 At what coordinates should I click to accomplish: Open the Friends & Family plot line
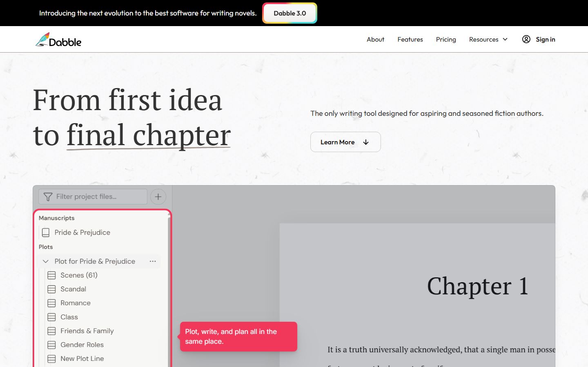coord(87,331)
